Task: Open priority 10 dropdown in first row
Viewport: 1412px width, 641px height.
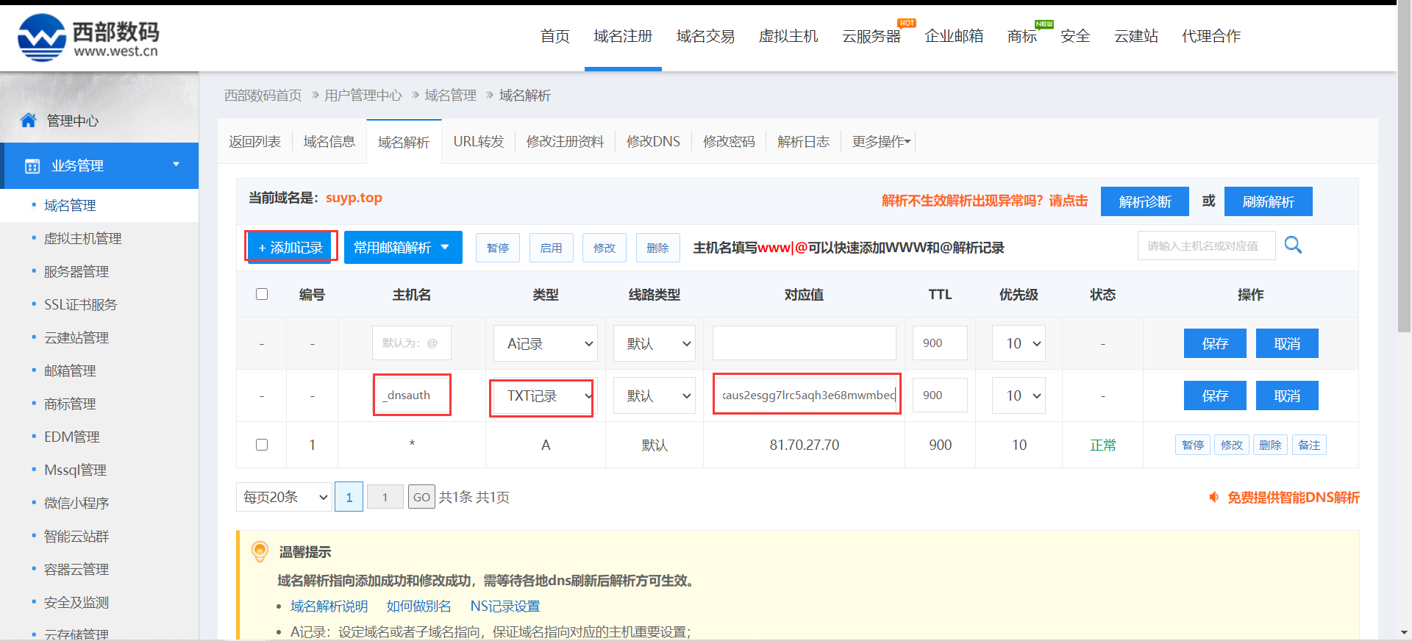Action: pyautogui.click(x=1019, y=343)
